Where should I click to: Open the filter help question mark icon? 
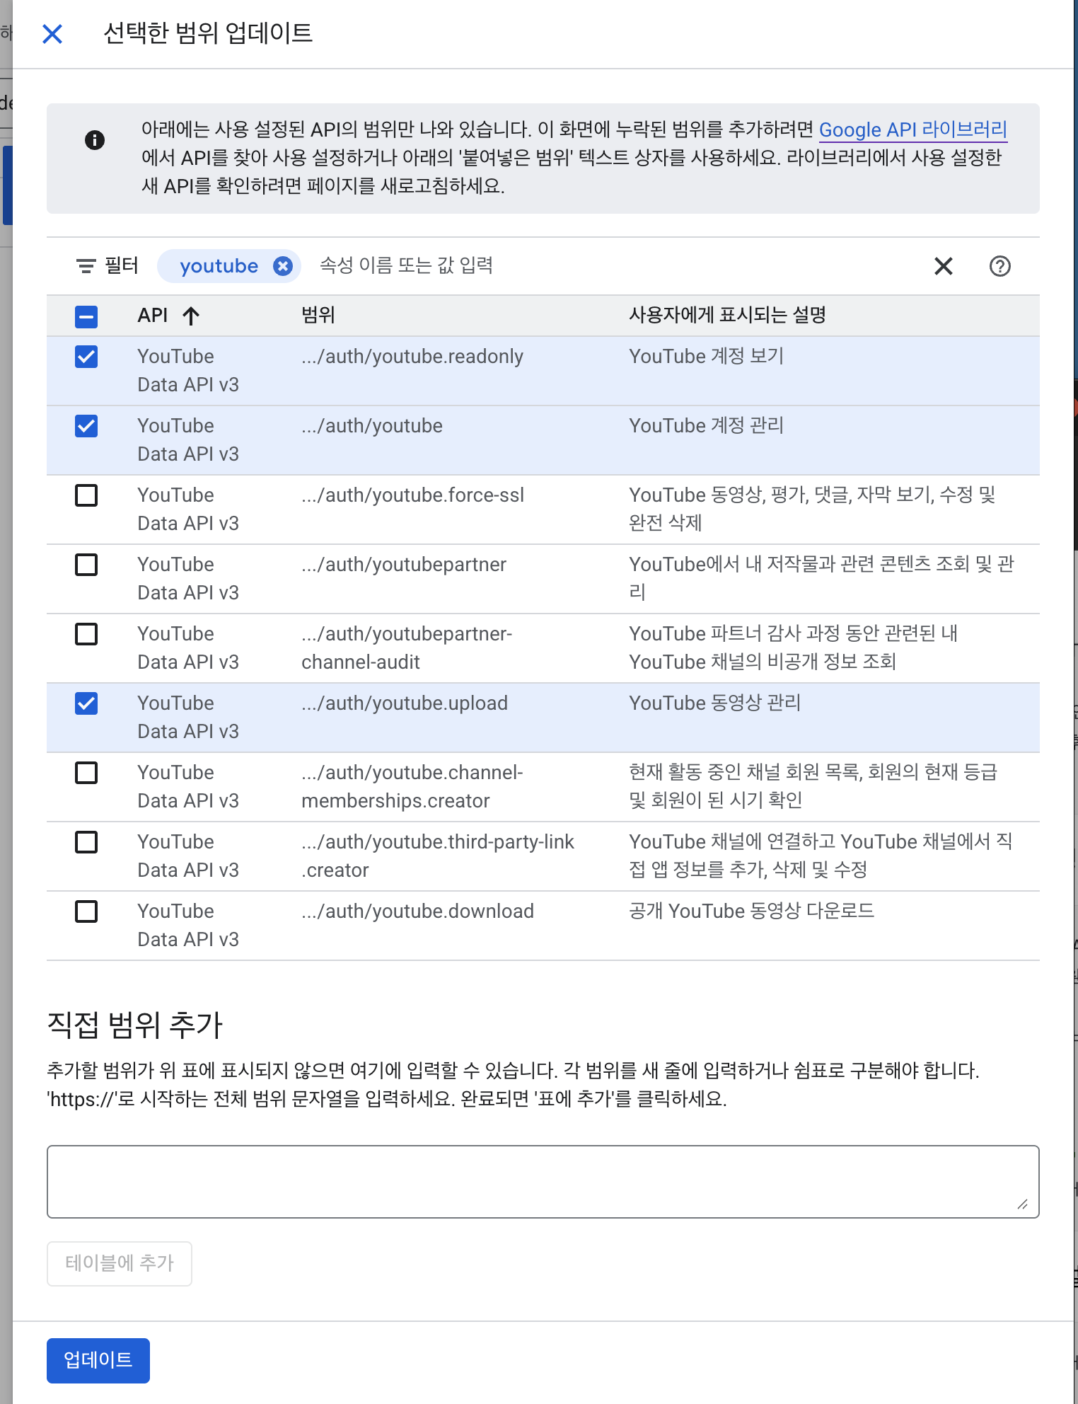click(x=999, y=266)
